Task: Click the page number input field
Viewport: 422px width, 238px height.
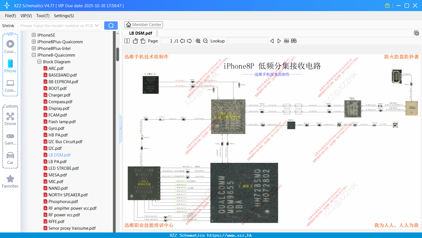Action: [x=167, y=41]
